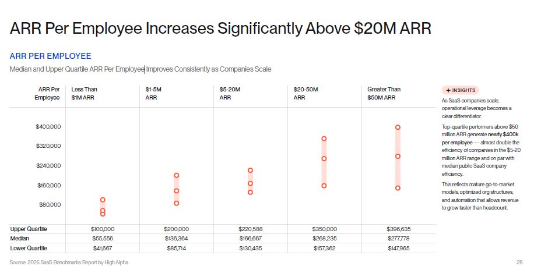The height and width of the screenshot is (273, 541).
Task: Click the $396,635 table cell
Action: (398, 229)
